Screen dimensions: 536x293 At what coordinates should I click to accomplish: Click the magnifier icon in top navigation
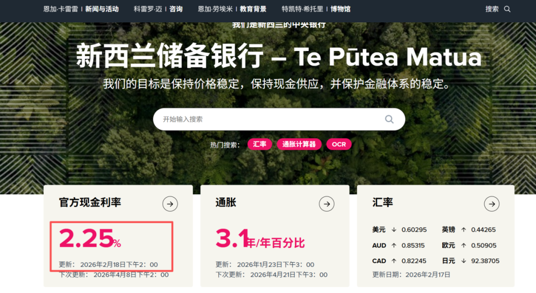tap(507, 9)
